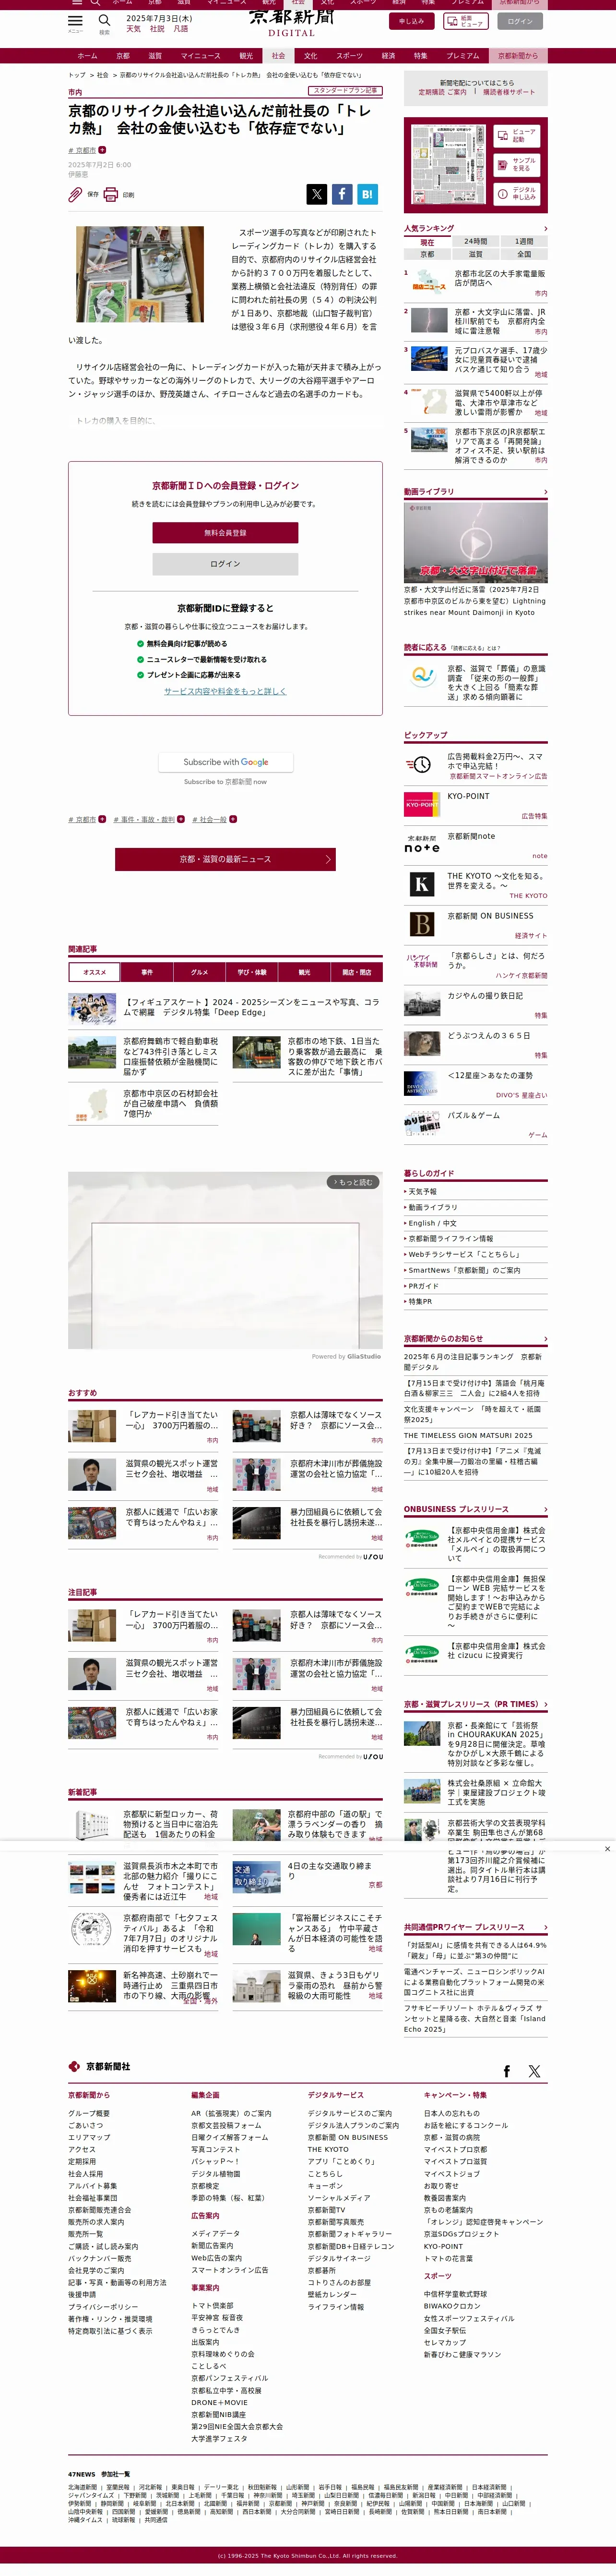This screenshot has width=616, height=2576.
Task: Click 京都・滋賀の最新ニュース button
Action: [225, 859]
